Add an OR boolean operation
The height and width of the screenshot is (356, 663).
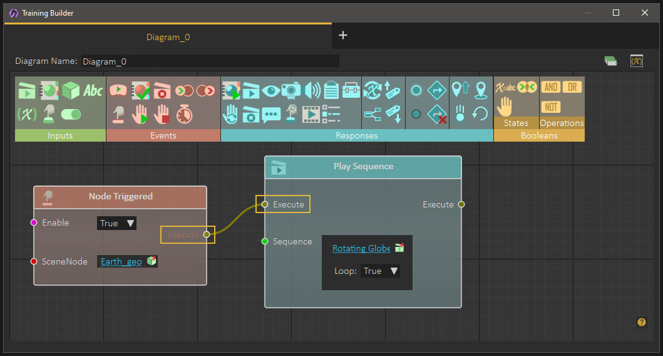point(572,87)
